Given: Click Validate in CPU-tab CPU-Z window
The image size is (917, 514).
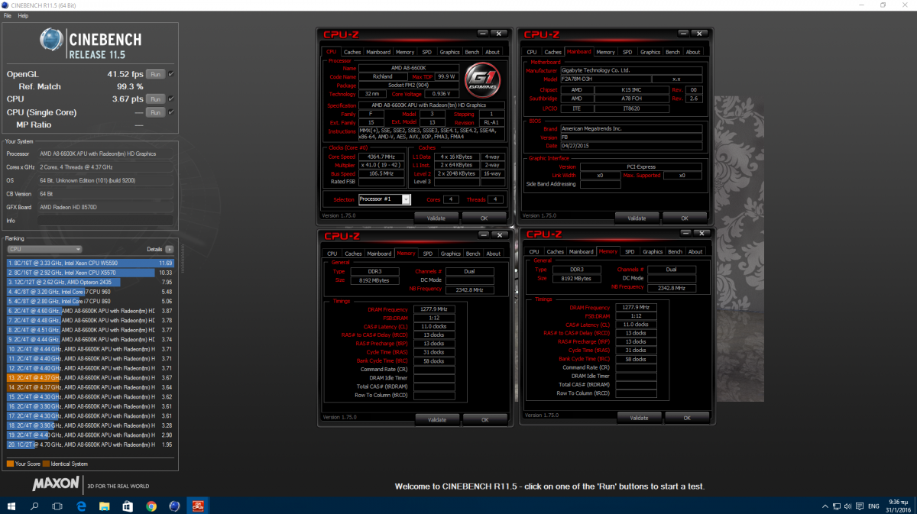Looking at the screenshot, I should 436,218.
